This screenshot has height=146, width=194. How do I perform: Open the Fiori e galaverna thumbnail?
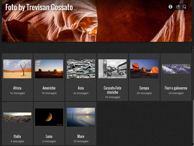176,69
